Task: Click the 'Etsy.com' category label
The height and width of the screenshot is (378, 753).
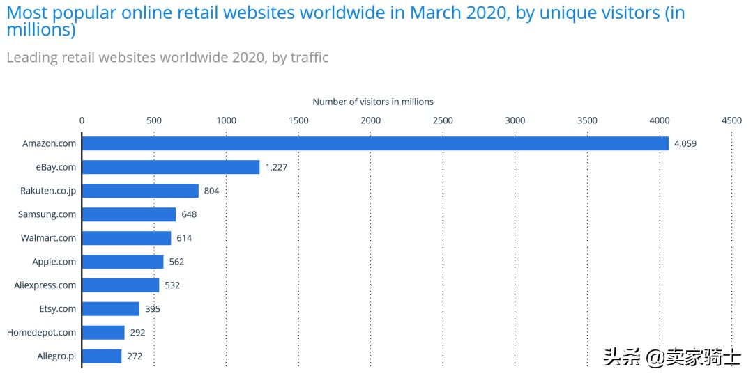Action: [x=58, y=309]
